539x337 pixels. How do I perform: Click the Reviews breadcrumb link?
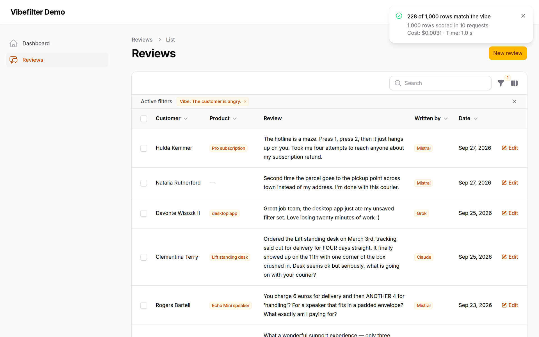pos(142,40)
